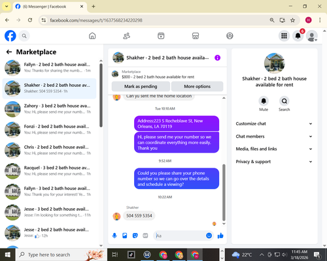Click the 504 559 5354 message
327x261 pixels.
[139, 216]
